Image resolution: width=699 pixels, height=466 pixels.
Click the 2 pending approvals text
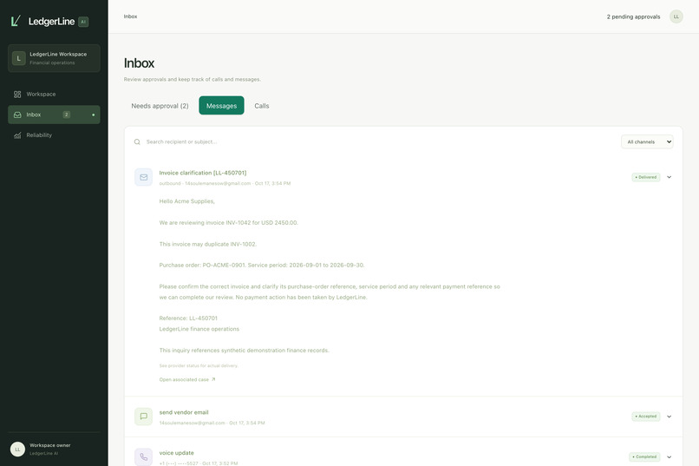[x=633, y=16]
